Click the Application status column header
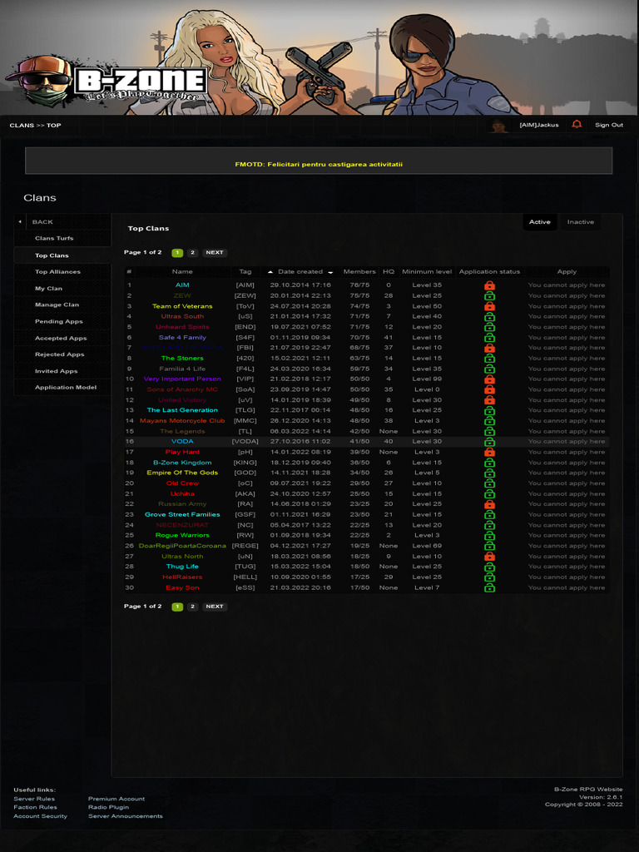Viewport: 639px width, 852px height. pyautogui.click(x=489, y=272)
